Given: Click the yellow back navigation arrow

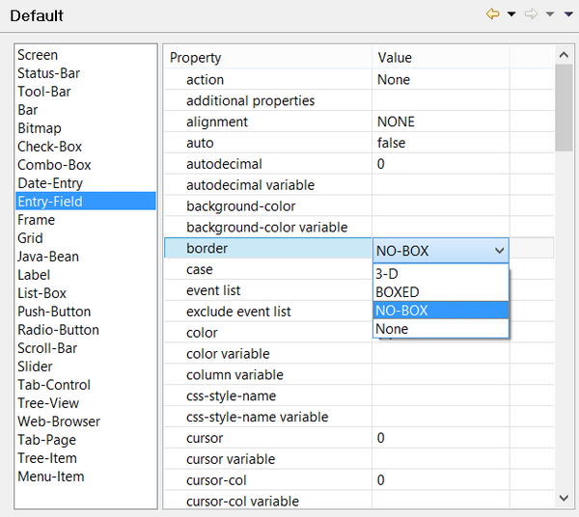Looking at the screenshot, I should [x=492, y=14].
